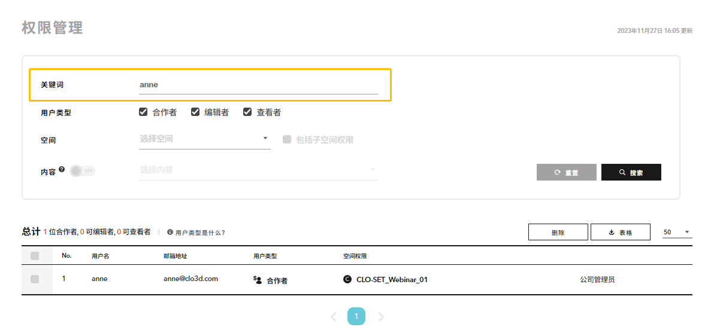Click the info icon next to 用户类型是什么

point(170,233)
